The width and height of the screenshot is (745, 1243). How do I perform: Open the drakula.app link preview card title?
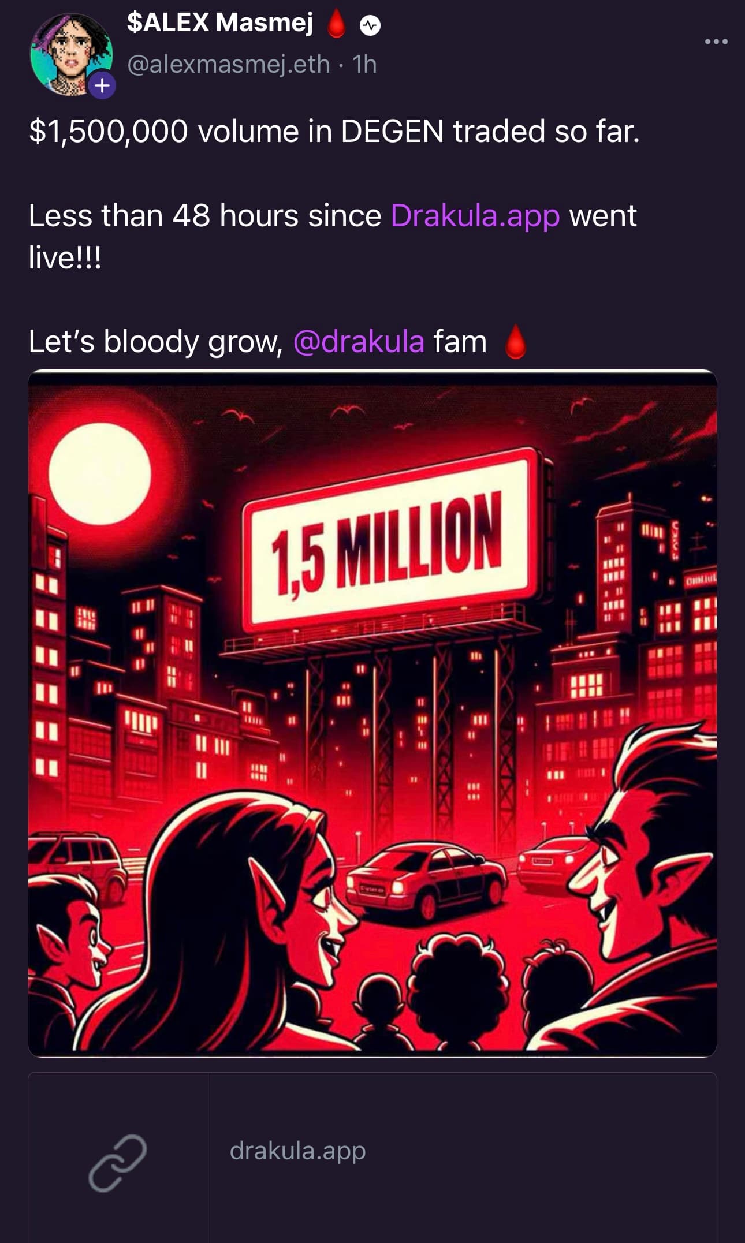tap(297, 1150)
